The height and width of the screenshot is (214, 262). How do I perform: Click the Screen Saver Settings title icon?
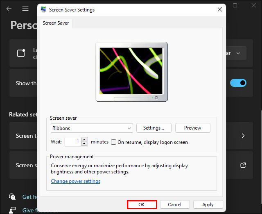(x=44, y=9)
